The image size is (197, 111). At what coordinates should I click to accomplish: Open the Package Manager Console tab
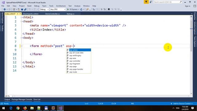coord(22,99)
